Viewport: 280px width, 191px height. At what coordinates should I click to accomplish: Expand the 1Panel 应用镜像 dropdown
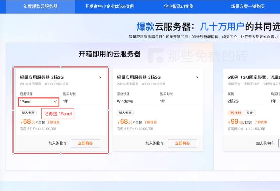(38, 101)
